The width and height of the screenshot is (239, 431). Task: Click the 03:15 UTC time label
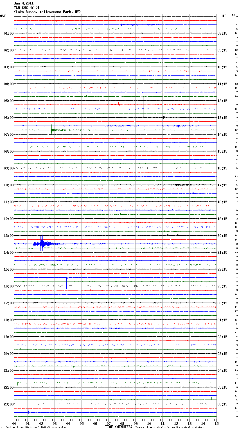click(222, 354)
